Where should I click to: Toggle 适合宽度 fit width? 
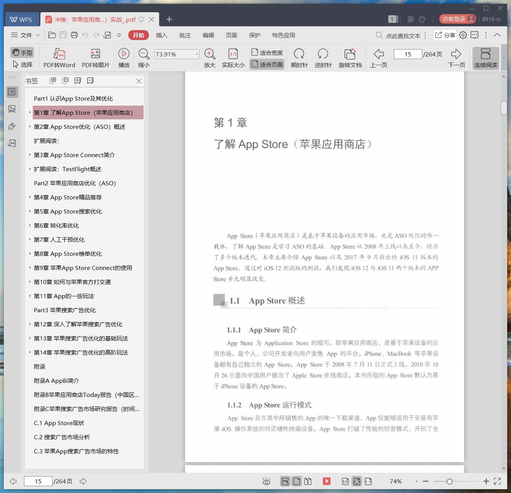(x=267, y=52)
